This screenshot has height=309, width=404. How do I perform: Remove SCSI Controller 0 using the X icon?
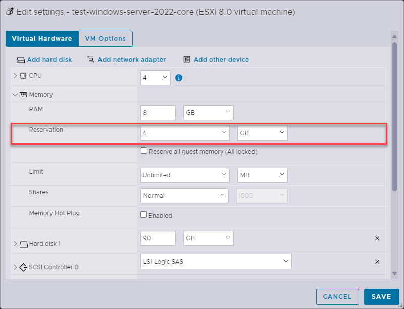[377, 262]
